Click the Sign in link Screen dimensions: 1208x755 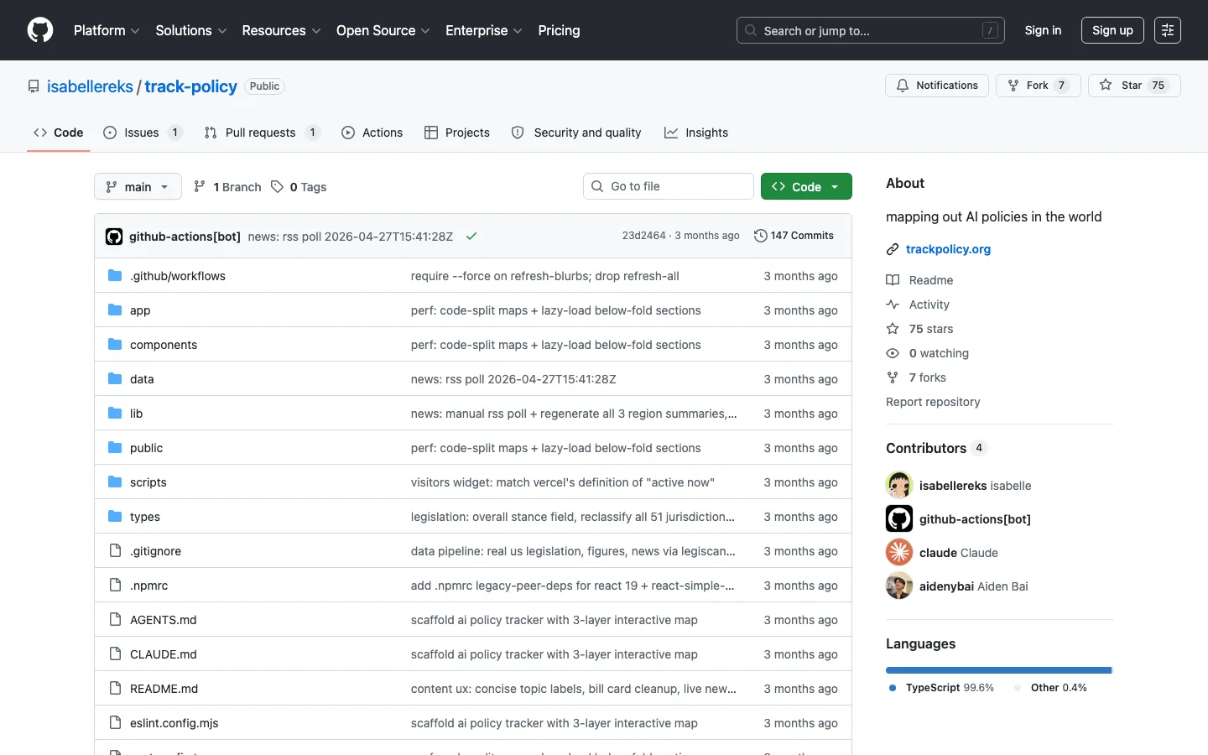1043,30
